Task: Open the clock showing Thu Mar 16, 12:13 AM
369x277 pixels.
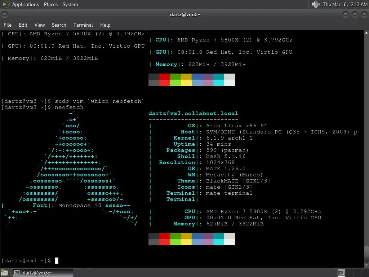Action: point(345,4)
